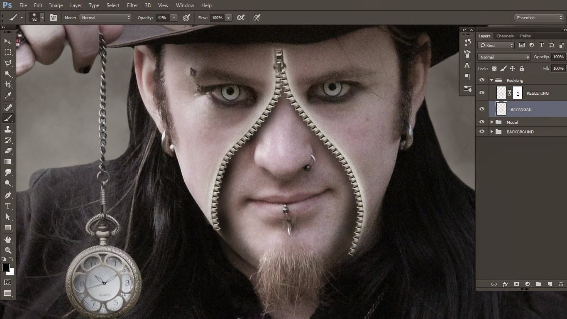
Task: Open the Character panel icon
Action: click(x=467, y=65)
